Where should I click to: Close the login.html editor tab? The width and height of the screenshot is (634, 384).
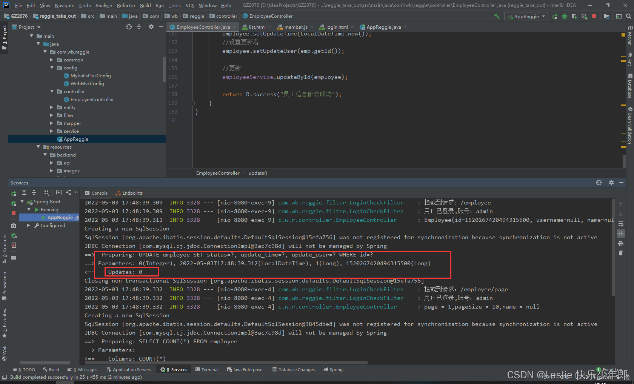(352, 27)
